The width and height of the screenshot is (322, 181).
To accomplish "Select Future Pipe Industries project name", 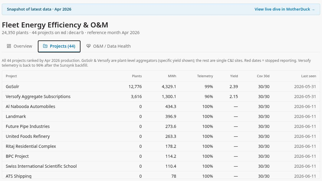I will point(28,126).
